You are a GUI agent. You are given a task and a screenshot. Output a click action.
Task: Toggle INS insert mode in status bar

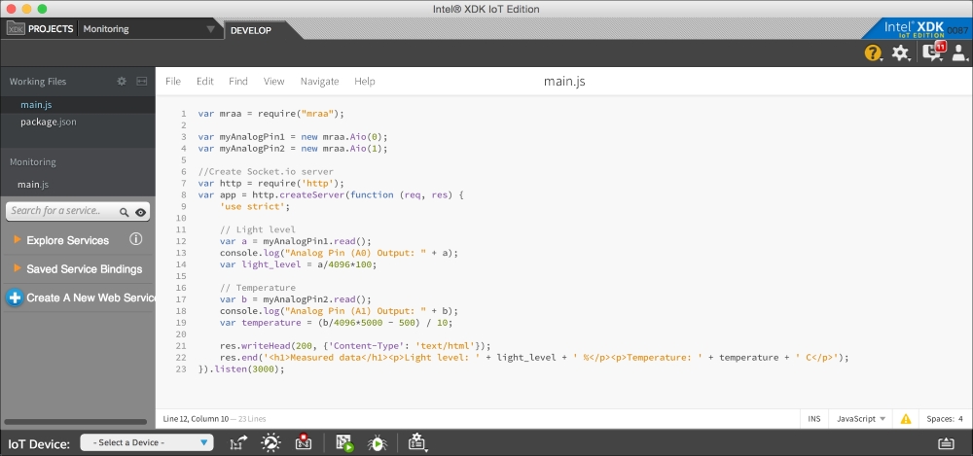(x=813, y=419)
